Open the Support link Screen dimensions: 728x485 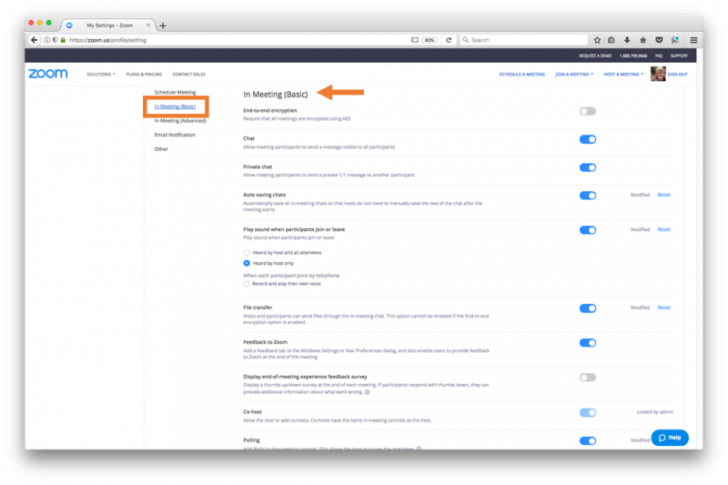tap(679, 56)
